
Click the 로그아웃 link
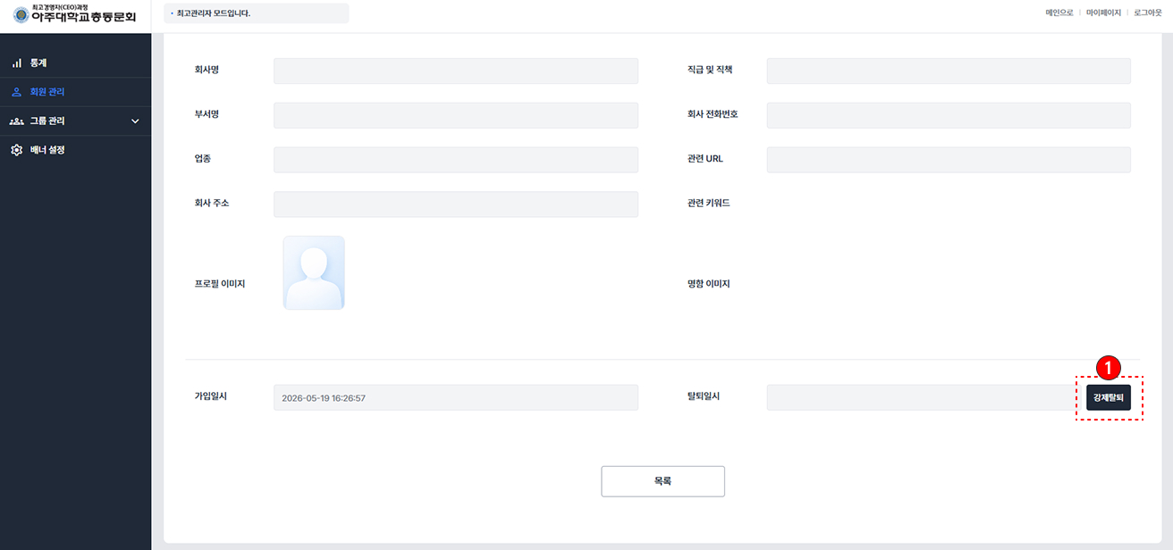click(1148, 13)
